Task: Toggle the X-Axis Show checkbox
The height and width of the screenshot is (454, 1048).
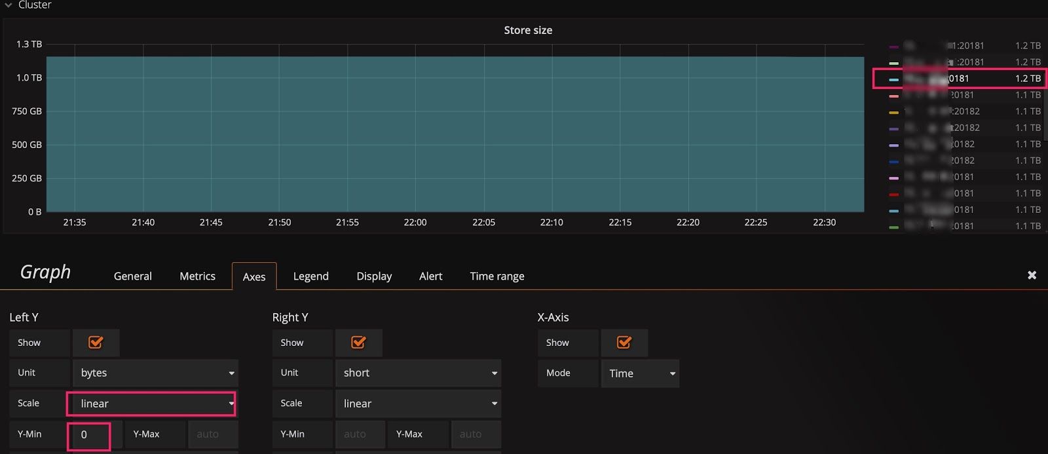Action: click(x=624, y=343)
